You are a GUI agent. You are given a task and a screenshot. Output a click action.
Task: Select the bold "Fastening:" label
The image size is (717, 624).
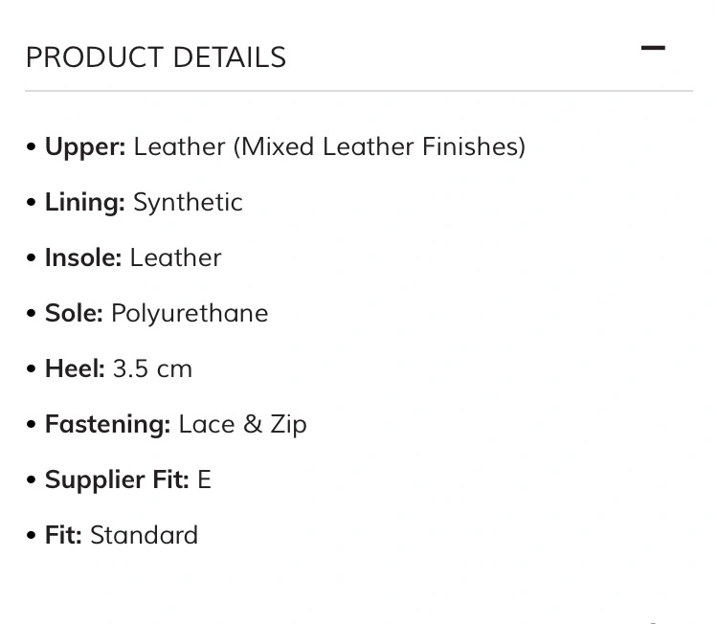[x=108, y=425]
